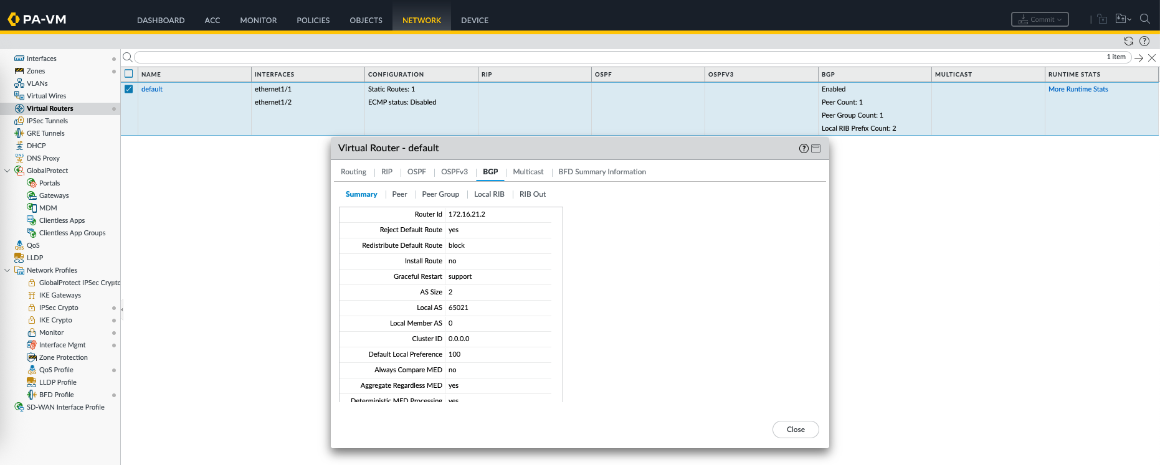Screen dimensions: 1160x465
Task: Select the Zones sidebar icon
Action: [19, 71]
